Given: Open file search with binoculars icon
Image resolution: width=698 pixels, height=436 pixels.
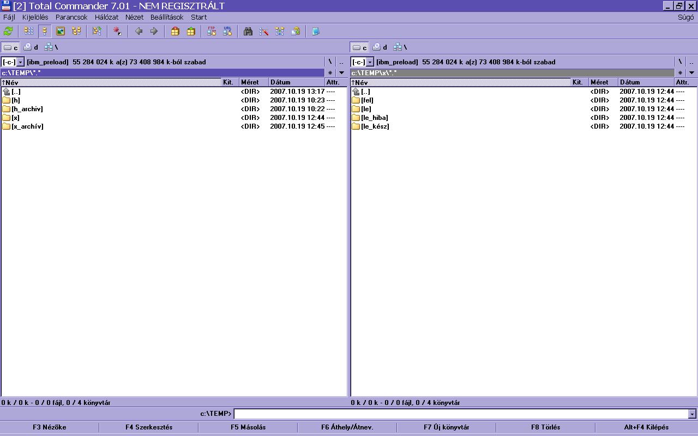Looking at the screenshot, I should [x=248, y=32].
